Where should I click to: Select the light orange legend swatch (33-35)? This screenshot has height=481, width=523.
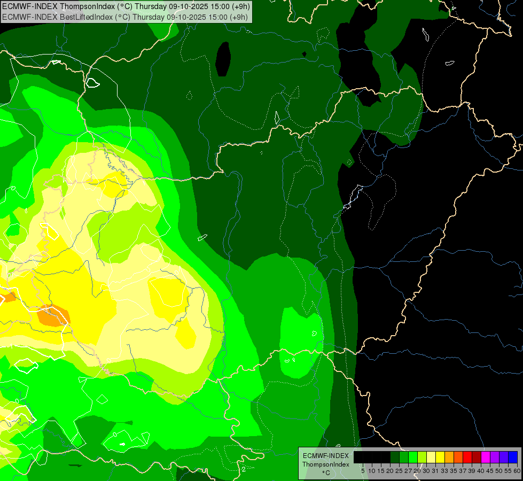[449, 457]
